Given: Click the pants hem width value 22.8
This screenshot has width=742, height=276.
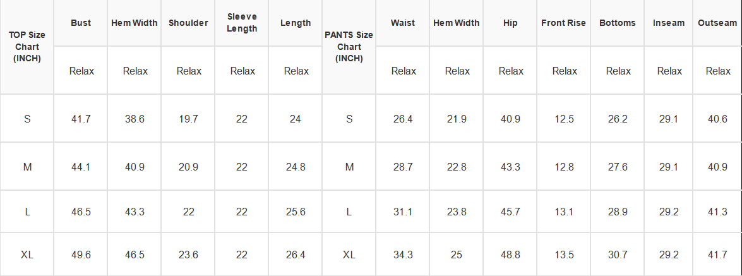Looking at the screenshot, I should point(457,167).
